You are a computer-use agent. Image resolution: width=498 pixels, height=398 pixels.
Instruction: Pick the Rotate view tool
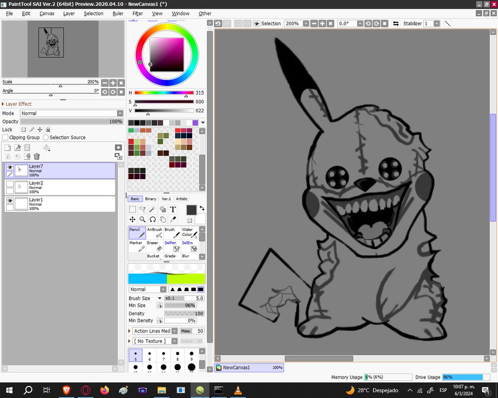tap(152, 220)
